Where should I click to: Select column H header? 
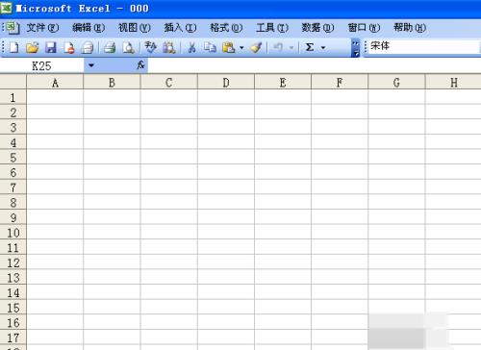pos(453,83)
